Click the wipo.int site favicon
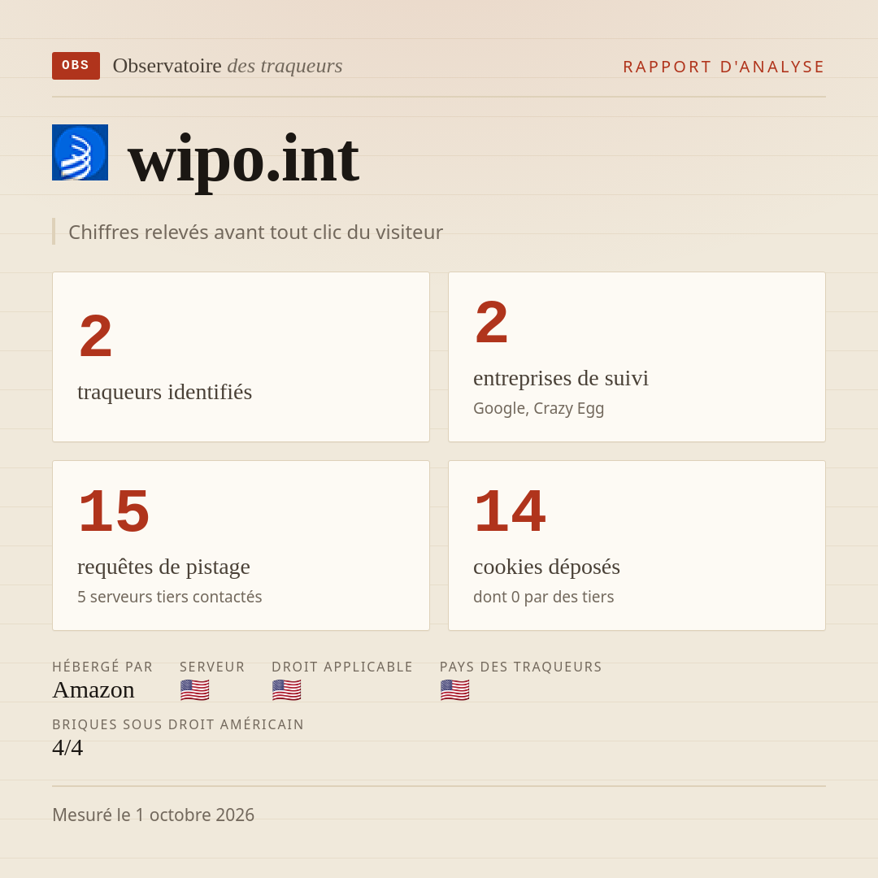The height and width of the screenshot is (878, 878). 80,152
